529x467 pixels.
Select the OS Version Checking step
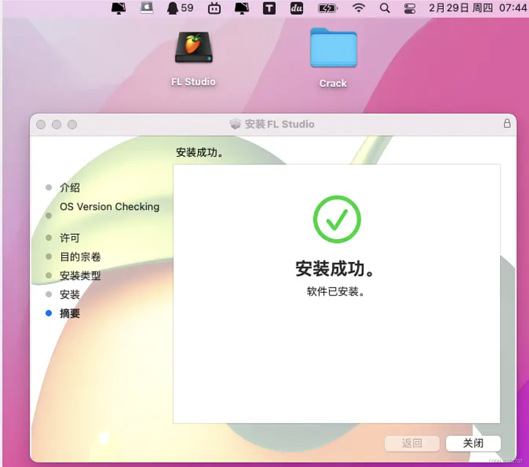110,207
